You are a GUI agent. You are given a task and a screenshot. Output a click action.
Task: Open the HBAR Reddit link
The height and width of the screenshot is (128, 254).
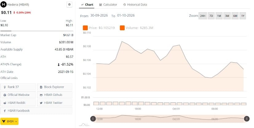tap(18, 103)
